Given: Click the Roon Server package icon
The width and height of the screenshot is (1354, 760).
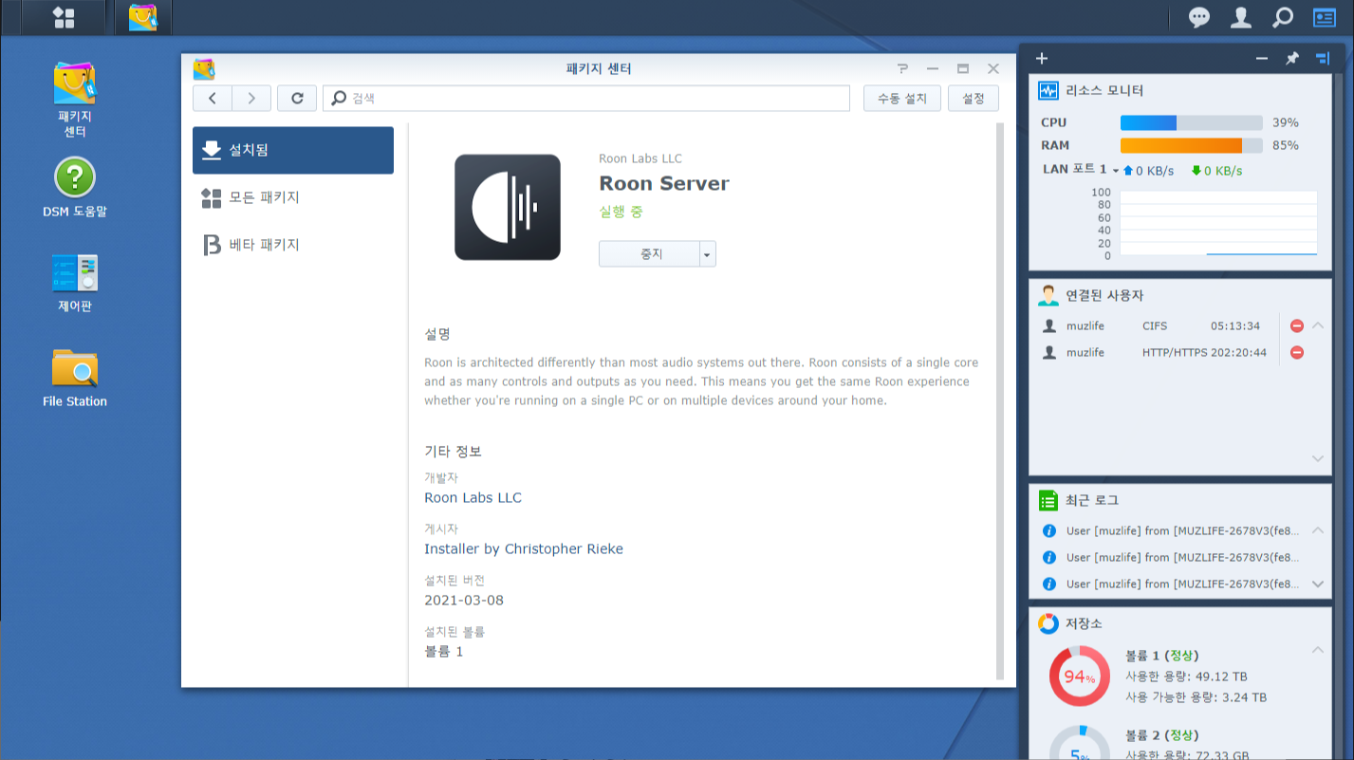Looking at the screenshot, I should [508, 207].
